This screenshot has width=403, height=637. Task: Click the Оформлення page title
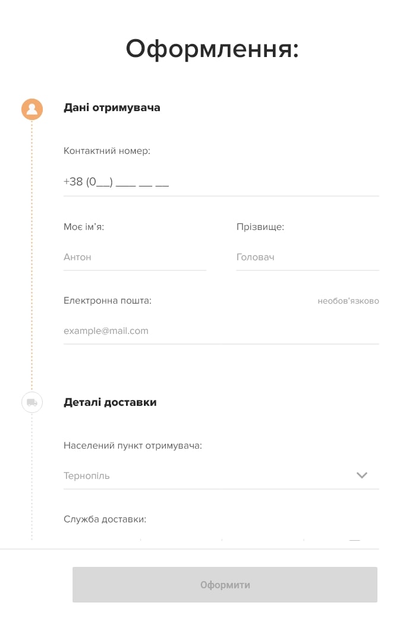coord(212,49)
